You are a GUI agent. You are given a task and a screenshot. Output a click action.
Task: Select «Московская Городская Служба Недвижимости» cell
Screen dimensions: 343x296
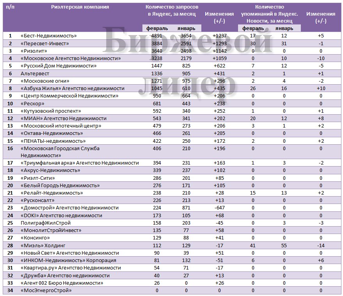click(60, 152)
